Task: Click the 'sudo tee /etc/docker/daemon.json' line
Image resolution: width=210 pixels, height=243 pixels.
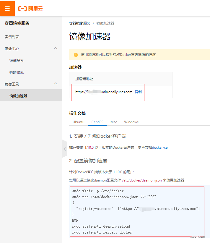Action: 114,197
